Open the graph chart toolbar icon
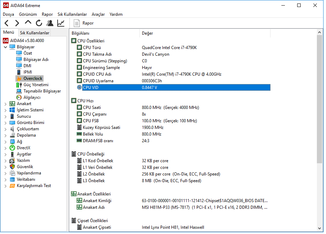This screenshot has width=326, height=234. tap(61, 23)
